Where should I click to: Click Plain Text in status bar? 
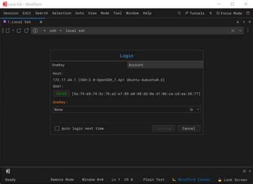click(154, 179)
